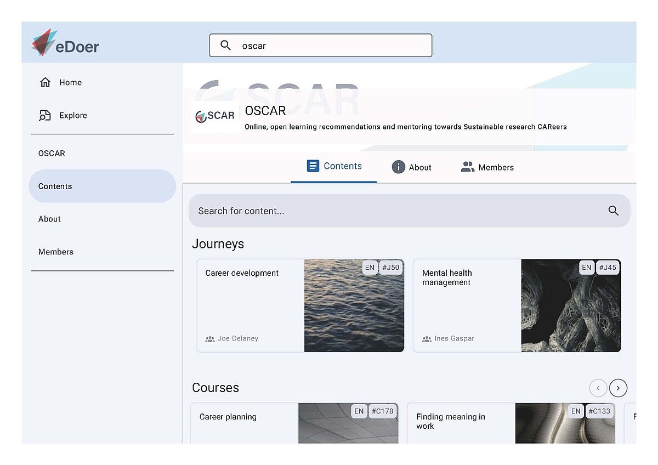
Task: Click the Mental health management rope thumbnail
Action: point(571,305)
